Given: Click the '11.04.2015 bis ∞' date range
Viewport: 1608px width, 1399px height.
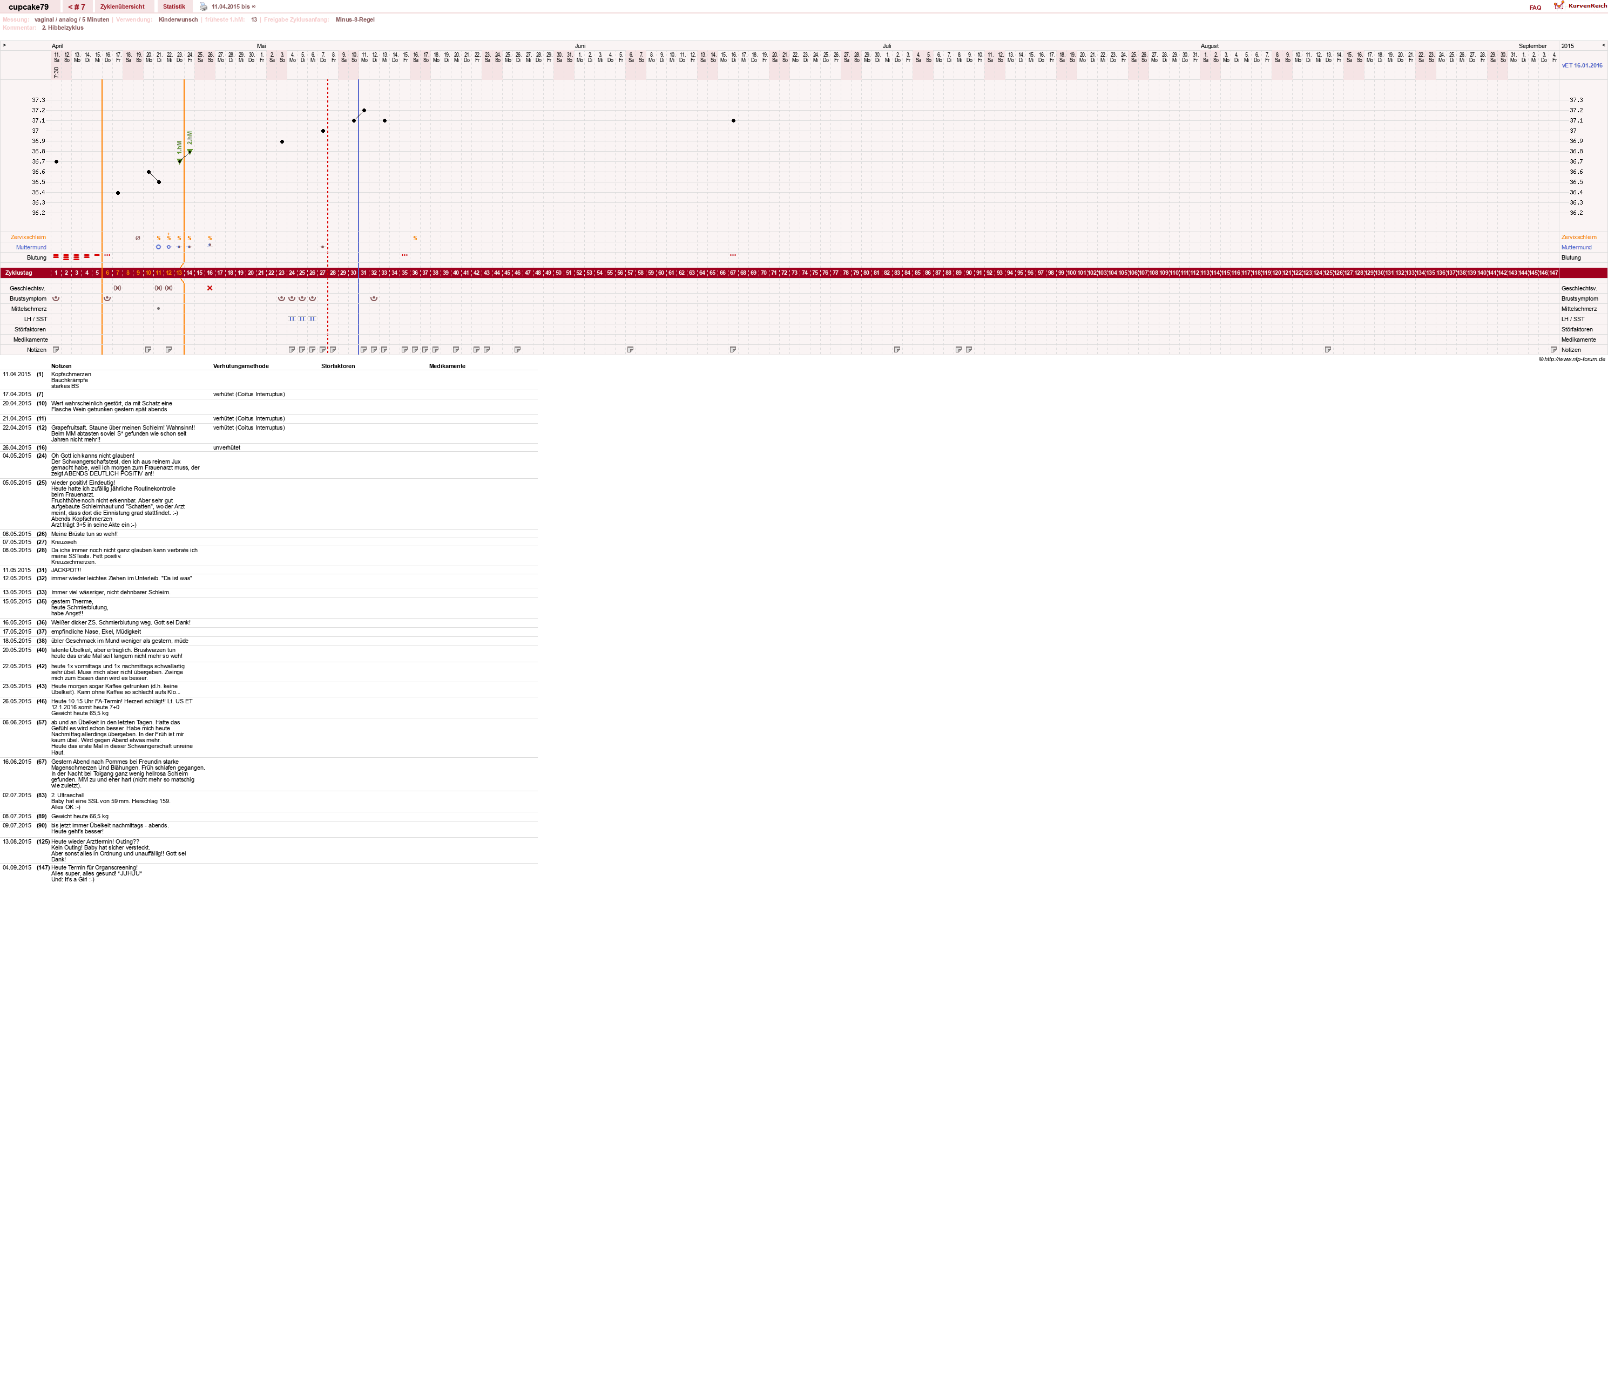Looking at the screenshot, I should [x=233, y=7].
